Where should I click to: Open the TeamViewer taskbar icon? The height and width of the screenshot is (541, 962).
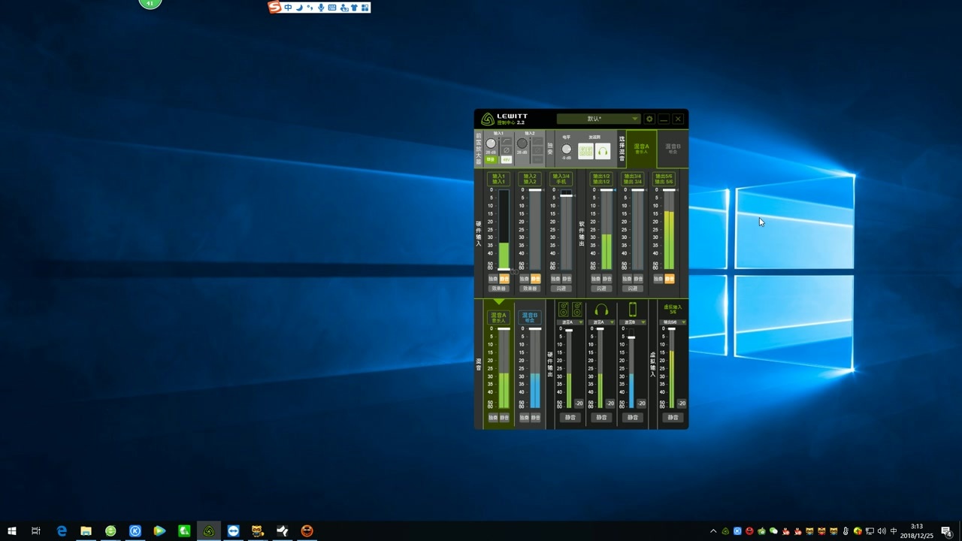pyautogui.click(x=233, y=530)
